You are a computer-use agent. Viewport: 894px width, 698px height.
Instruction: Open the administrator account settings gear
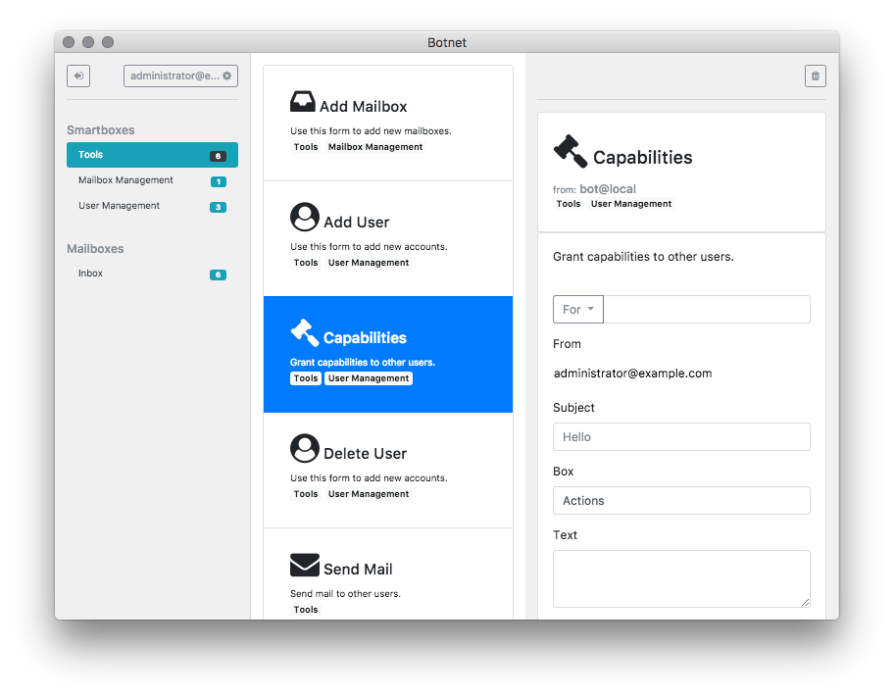point(226,75)
